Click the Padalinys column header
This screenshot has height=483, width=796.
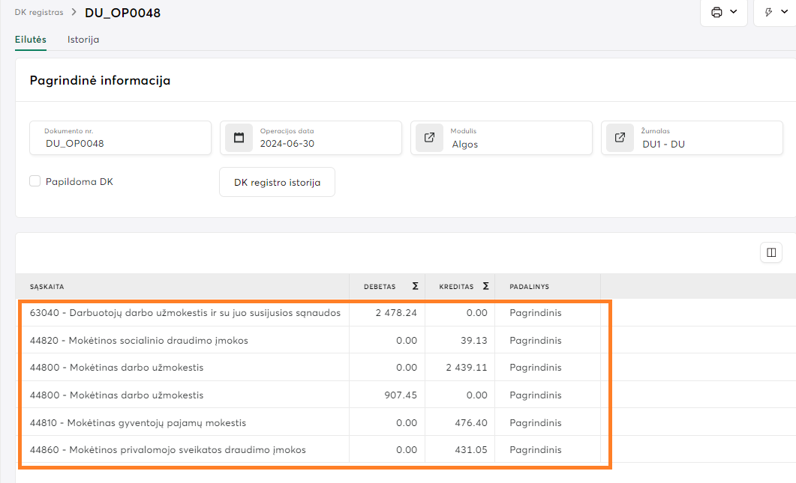[529, 286]
